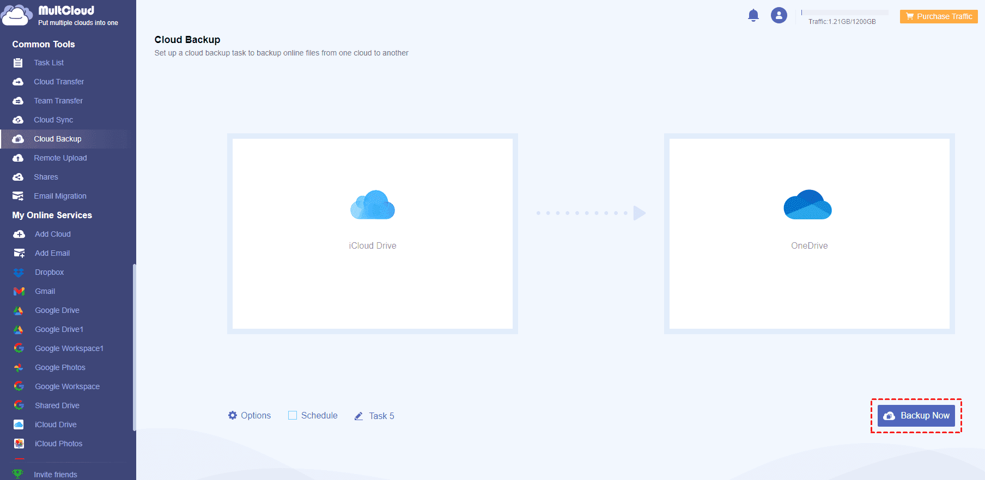985x480 pixels.
Task: Select iCloud Drive source panel
Action: 373,233
